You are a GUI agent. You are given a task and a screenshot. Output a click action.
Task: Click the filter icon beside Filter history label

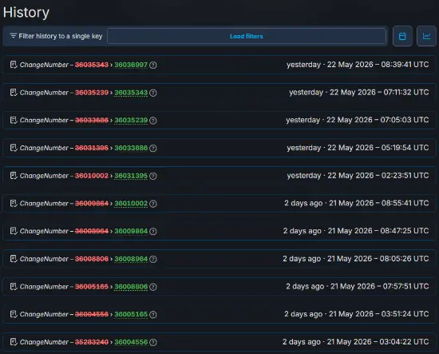(13, 36)
